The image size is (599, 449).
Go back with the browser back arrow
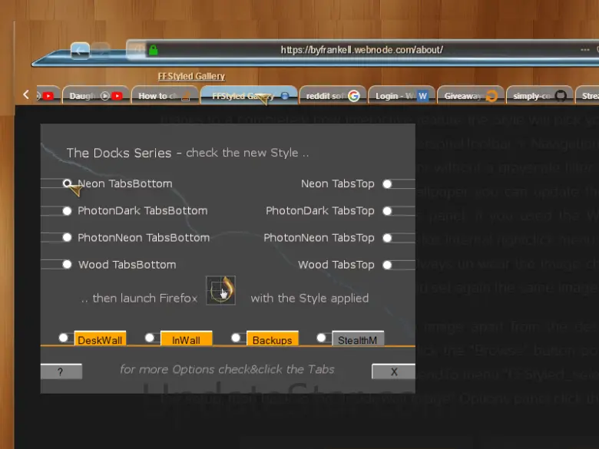pos(80,50)
